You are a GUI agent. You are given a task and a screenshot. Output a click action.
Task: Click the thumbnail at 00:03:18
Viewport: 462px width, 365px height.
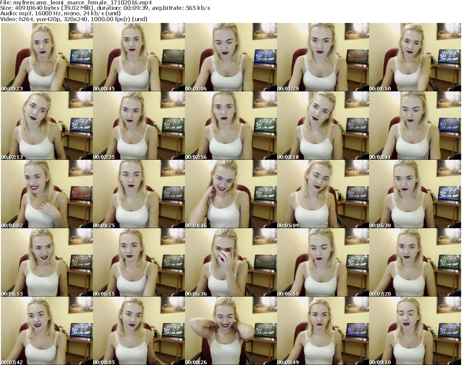click(x=323, y=126)
